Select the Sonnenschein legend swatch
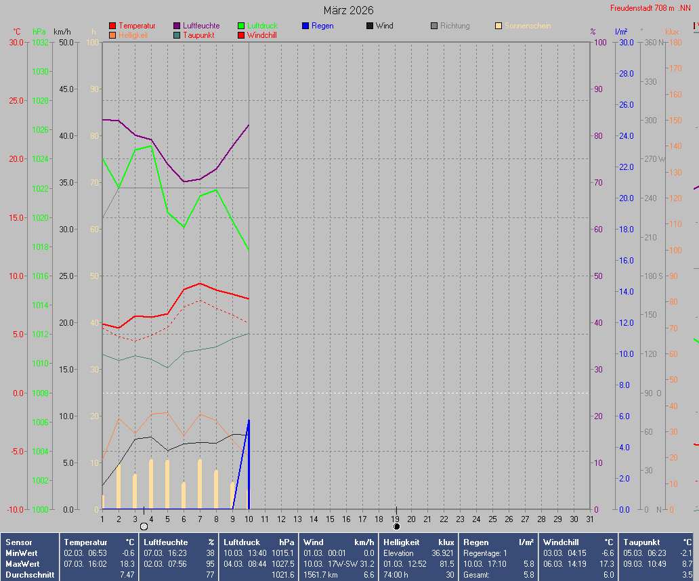This screenshot has height=581, width=699. (x=499, y=26)
